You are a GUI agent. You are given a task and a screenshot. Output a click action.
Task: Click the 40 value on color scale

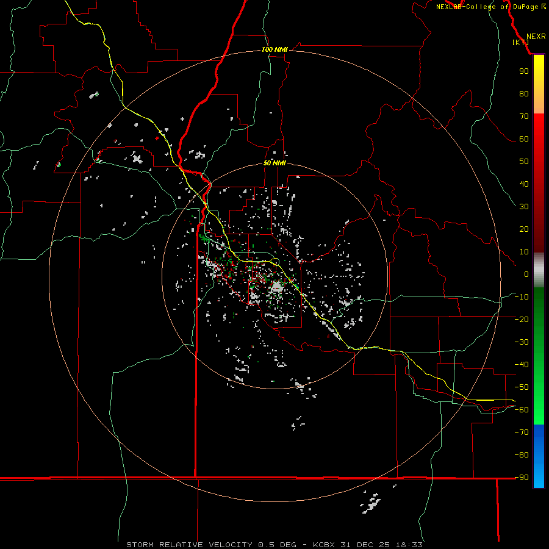coord(524,184)
